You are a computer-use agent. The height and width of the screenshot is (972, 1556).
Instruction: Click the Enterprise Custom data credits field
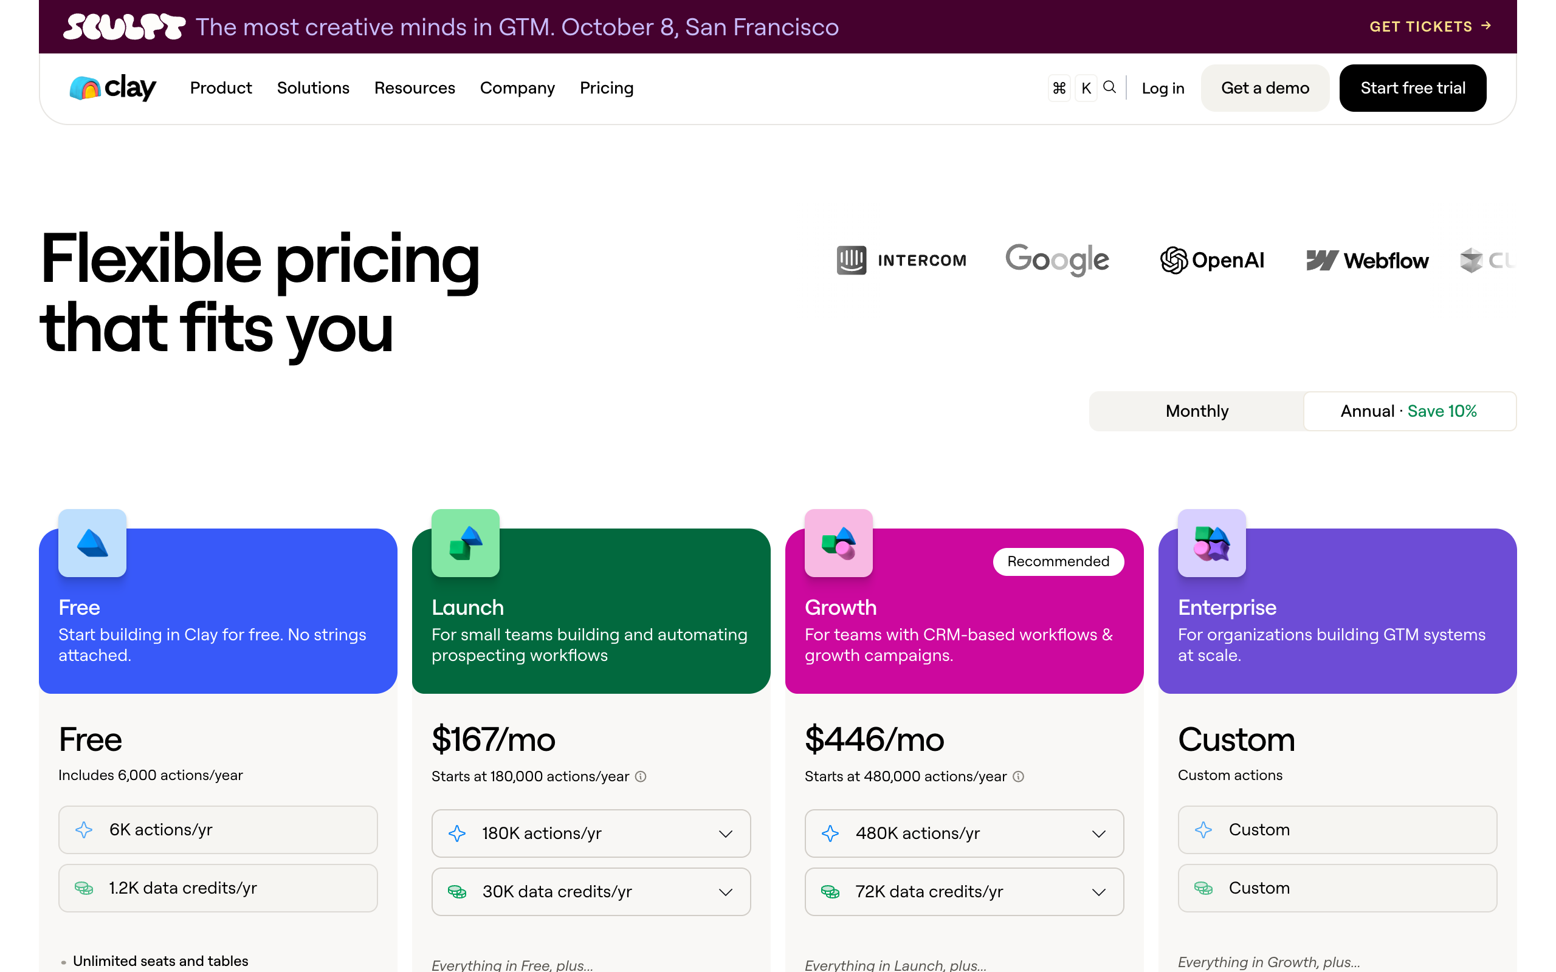(x=1337, y=888)
